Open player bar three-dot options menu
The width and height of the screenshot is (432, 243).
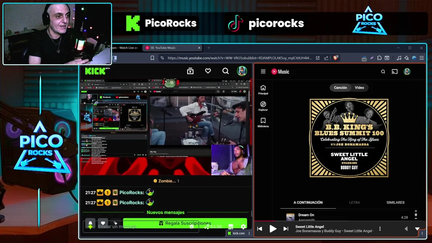[x=380, y=229]
